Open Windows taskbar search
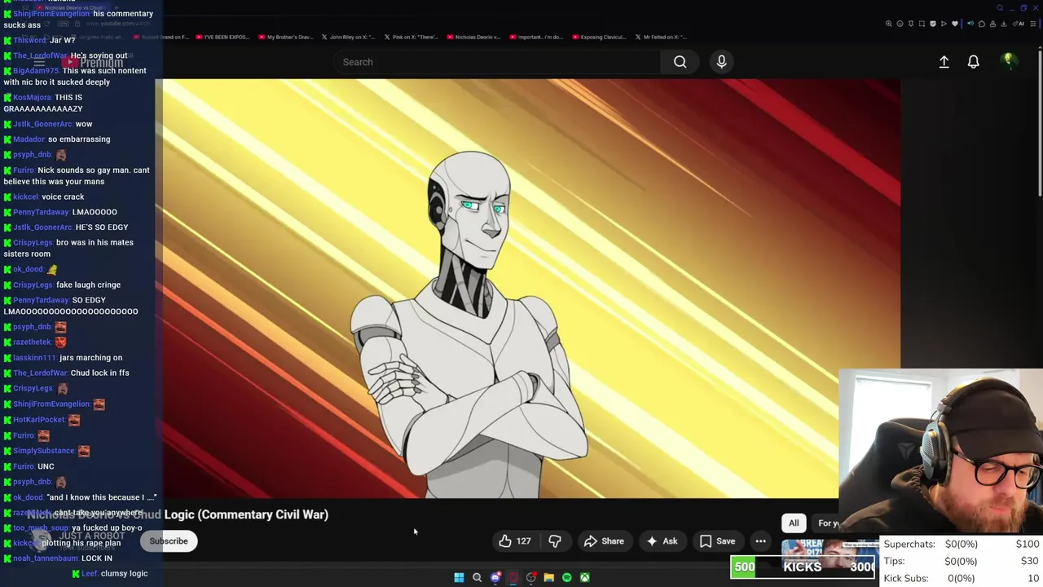 pyautogui.click(x=477, y=577)
